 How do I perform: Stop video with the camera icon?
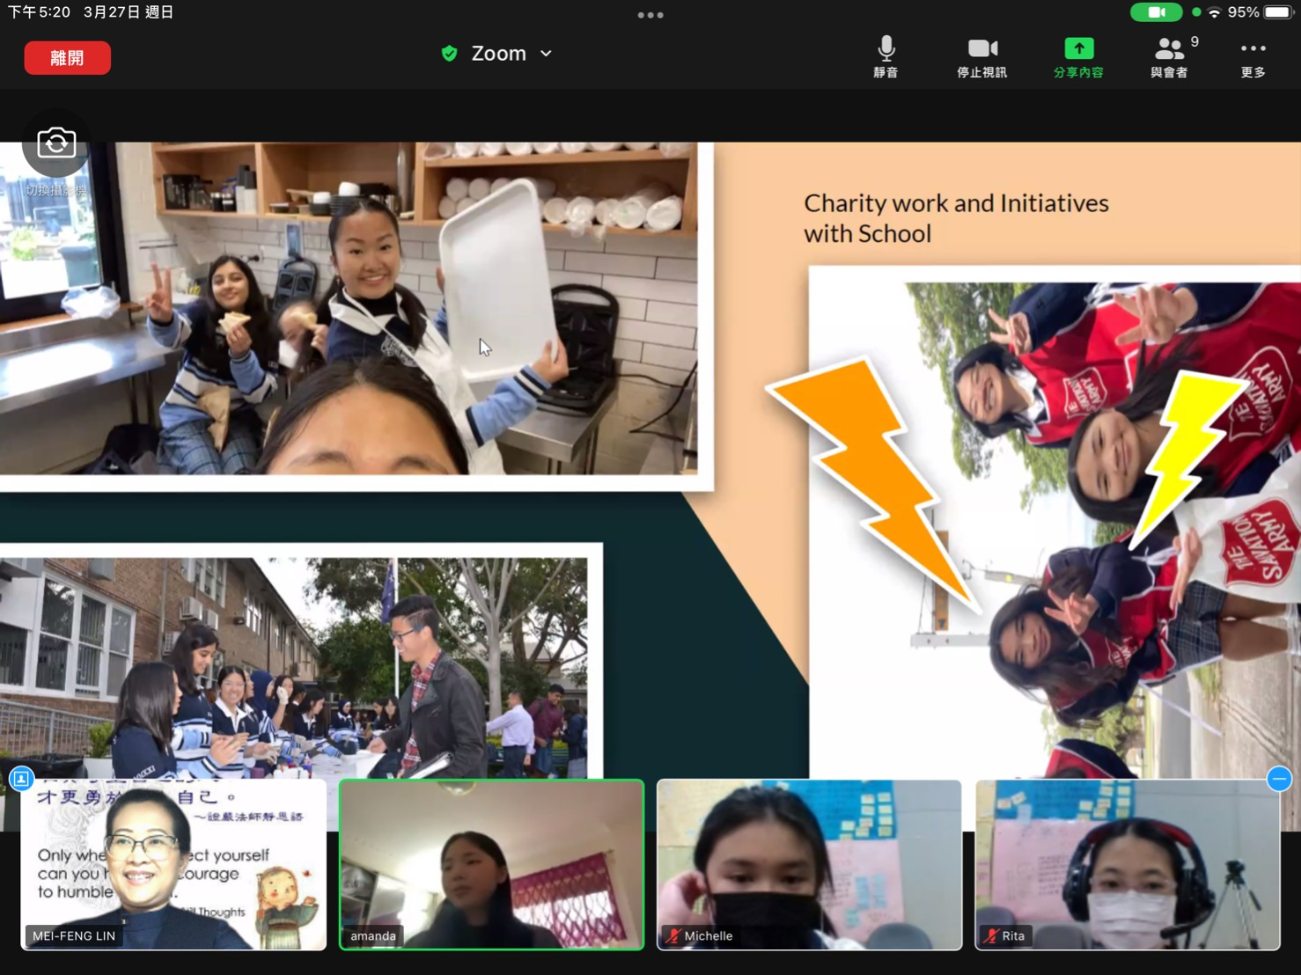click(x=981, y=56)
